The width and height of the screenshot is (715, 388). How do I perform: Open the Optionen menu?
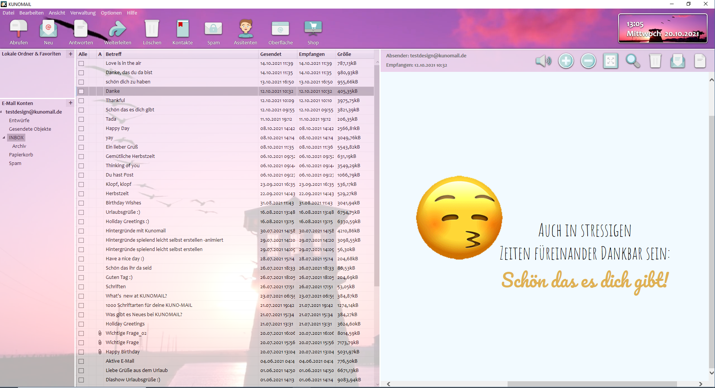[x=111, y=13]
